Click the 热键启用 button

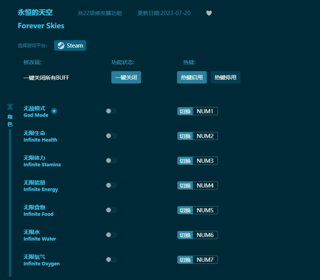coord(192,77)
